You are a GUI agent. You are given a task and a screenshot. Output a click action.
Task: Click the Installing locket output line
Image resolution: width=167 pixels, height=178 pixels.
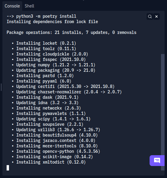click(x=44, y=43)
